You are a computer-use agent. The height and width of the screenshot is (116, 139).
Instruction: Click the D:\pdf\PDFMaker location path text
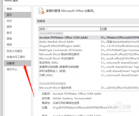pyautogui.click(x=85, y=108)
